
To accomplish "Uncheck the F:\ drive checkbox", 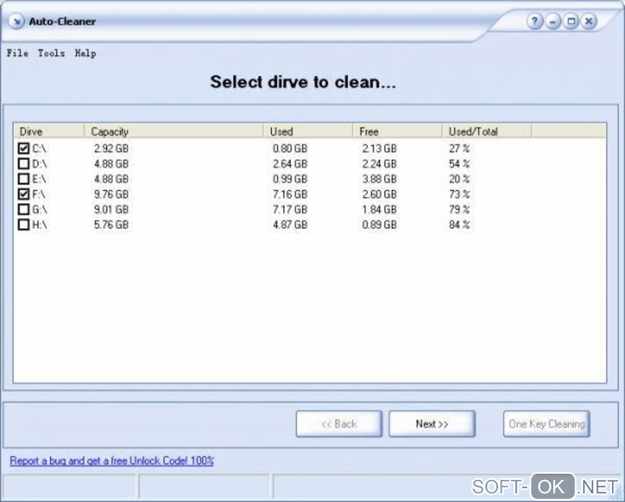I will [23, 194].
